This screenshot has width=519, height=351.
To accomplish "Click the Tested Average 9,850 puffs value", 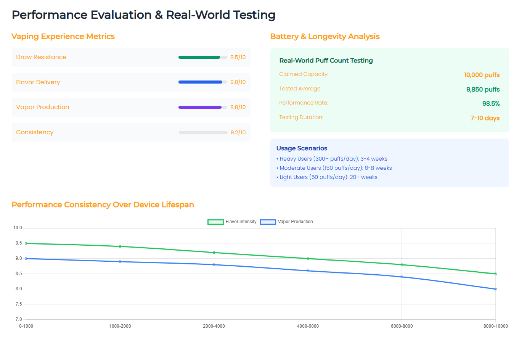I will (483, 89).
